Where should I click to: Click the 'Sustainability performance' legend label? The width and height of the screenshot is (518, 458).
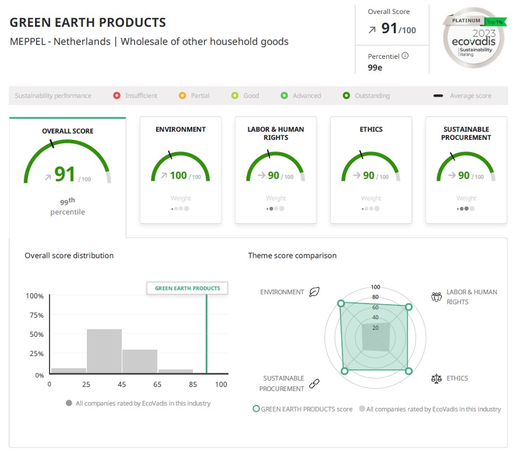point(53,96)
